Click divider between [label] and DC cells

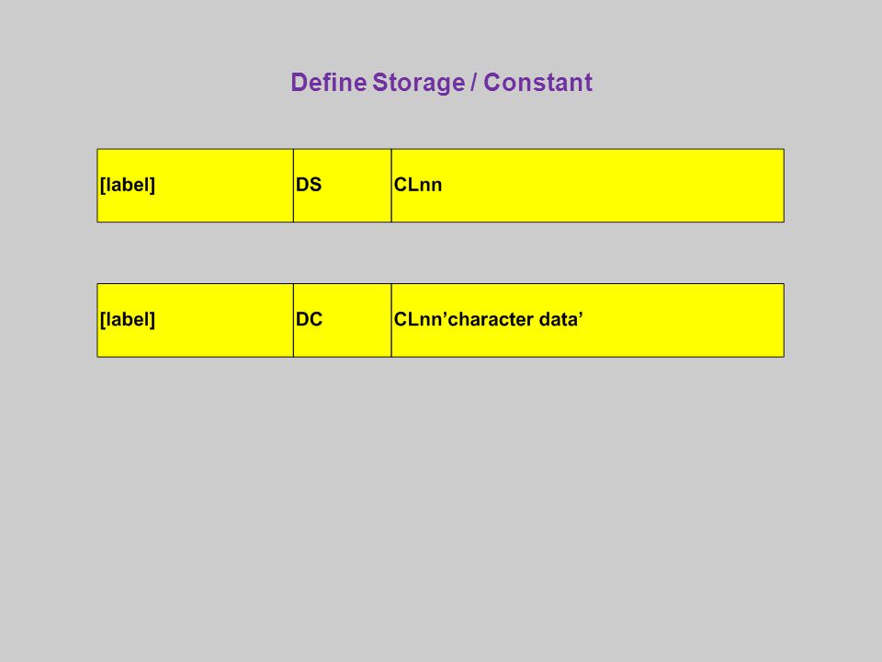[293, 320]
